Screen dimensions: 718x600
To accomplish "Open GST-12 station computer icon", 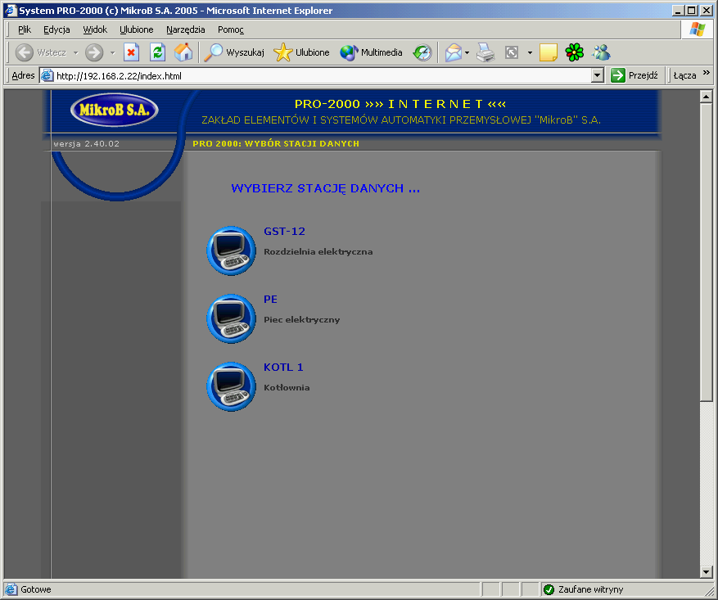I will click(231, 250).
